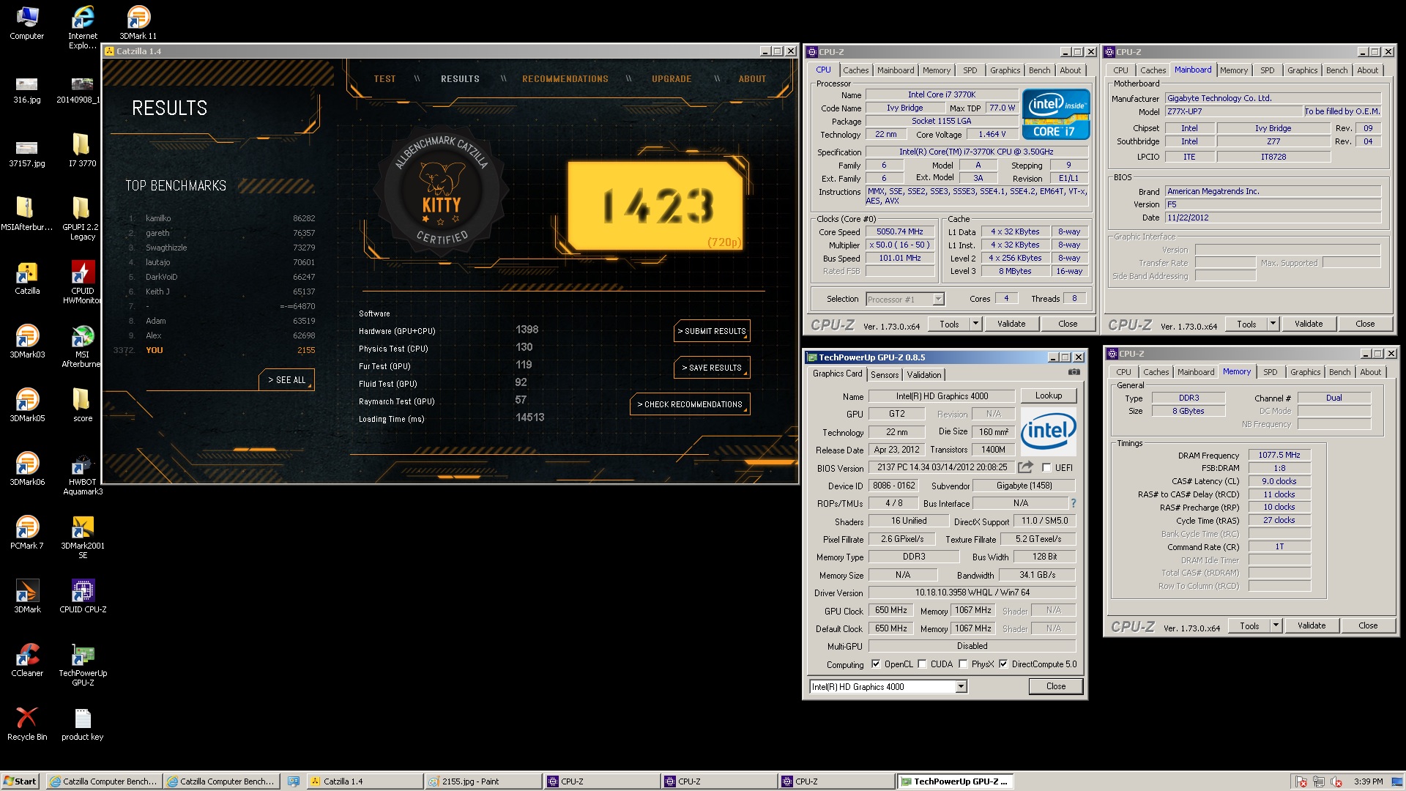Open the Recycle Bin

tap(27, 724)
